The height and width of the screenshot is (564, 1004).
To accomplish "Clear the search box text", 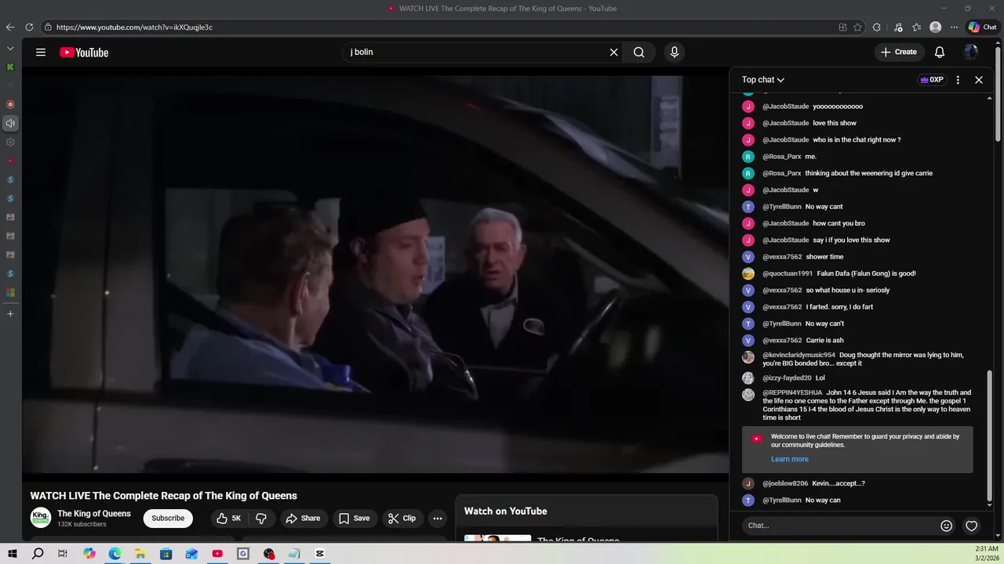I will 614,52.
